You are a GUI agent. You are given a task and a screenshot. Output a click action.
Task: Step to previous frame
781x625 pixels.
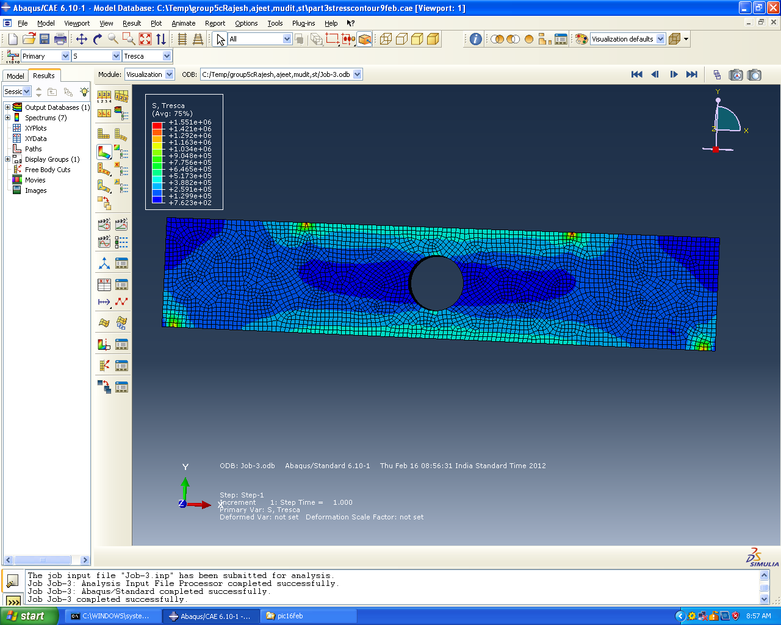pyautogui.click(x=655, y=74)
